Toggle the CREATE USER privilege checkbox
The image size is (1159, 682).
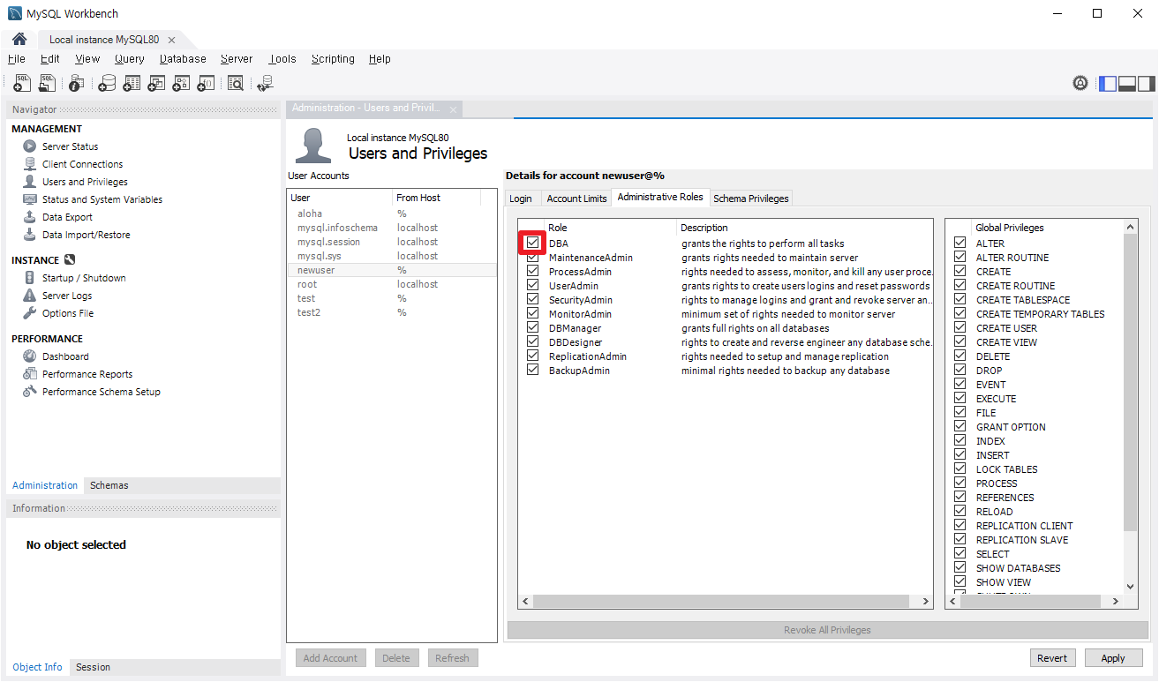tap(960, 327)
